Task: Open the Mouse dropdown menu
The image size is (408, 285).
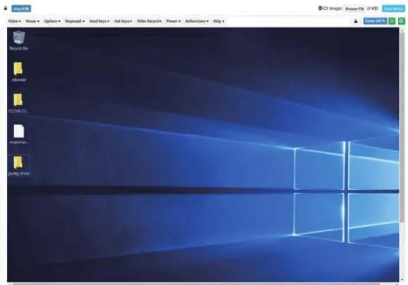Action: click(33, 21)
